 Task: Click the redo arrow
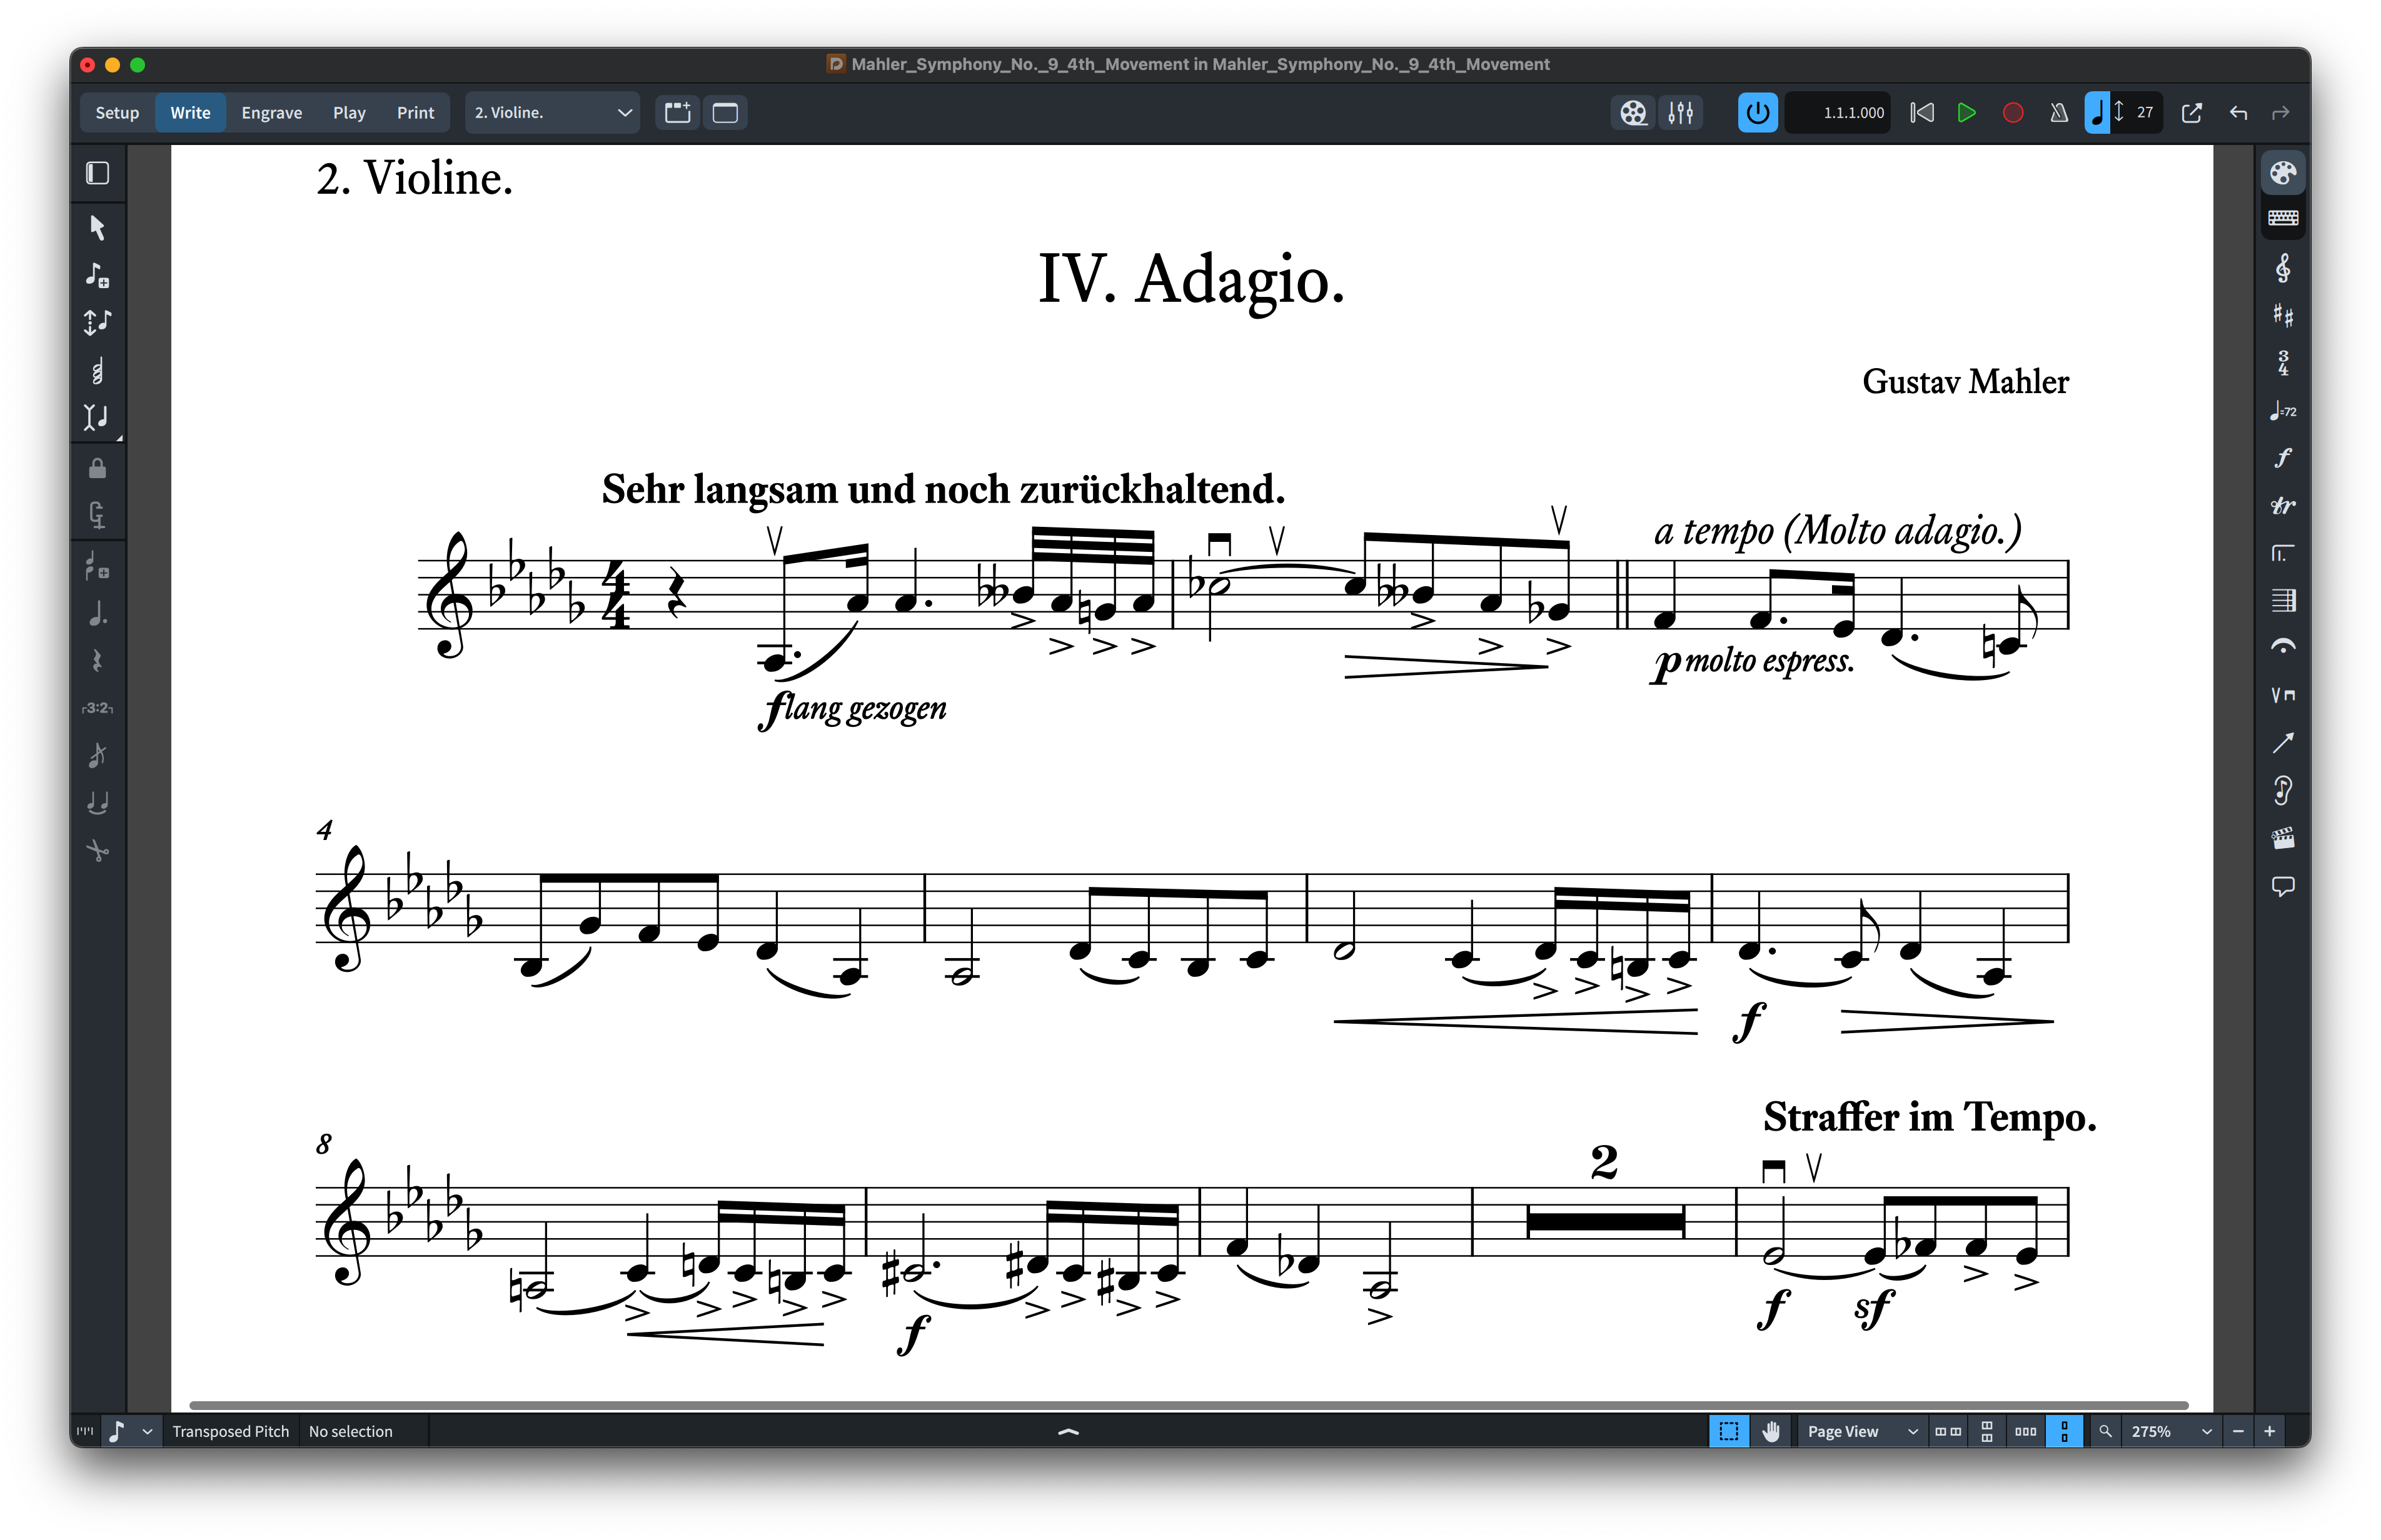2280,113
